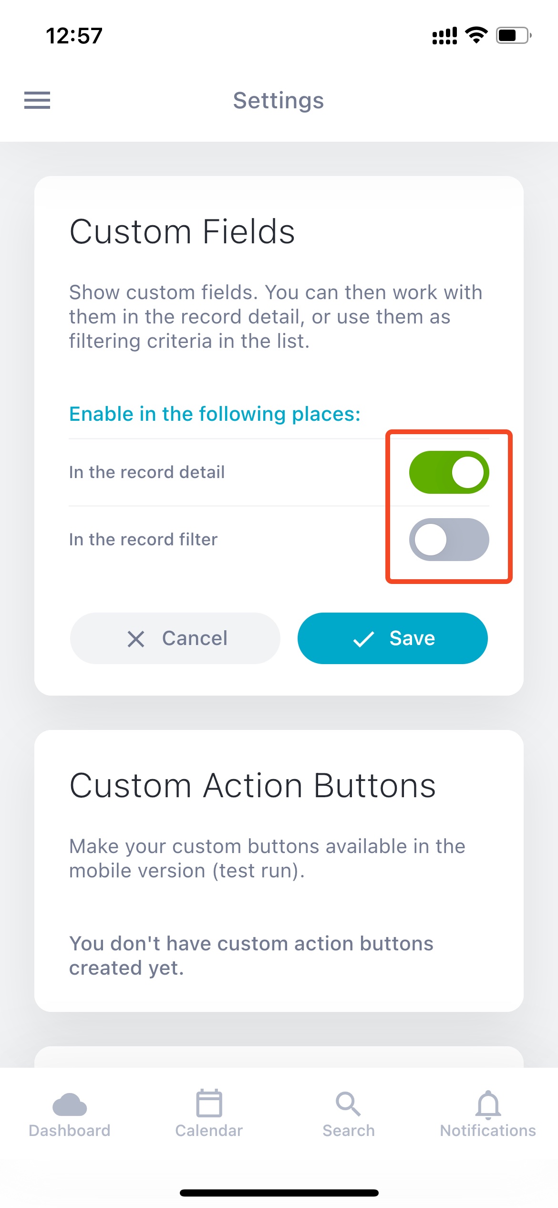This screenshot has height=1208, width=558.
Task: Tap the X inside the Cancel button
Action: point(137,638)
